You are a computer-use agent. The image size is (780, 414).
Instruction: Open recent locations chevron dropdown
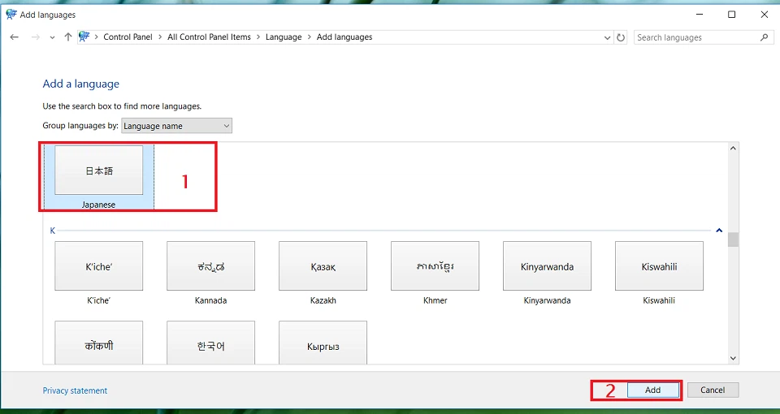[52, 37]
